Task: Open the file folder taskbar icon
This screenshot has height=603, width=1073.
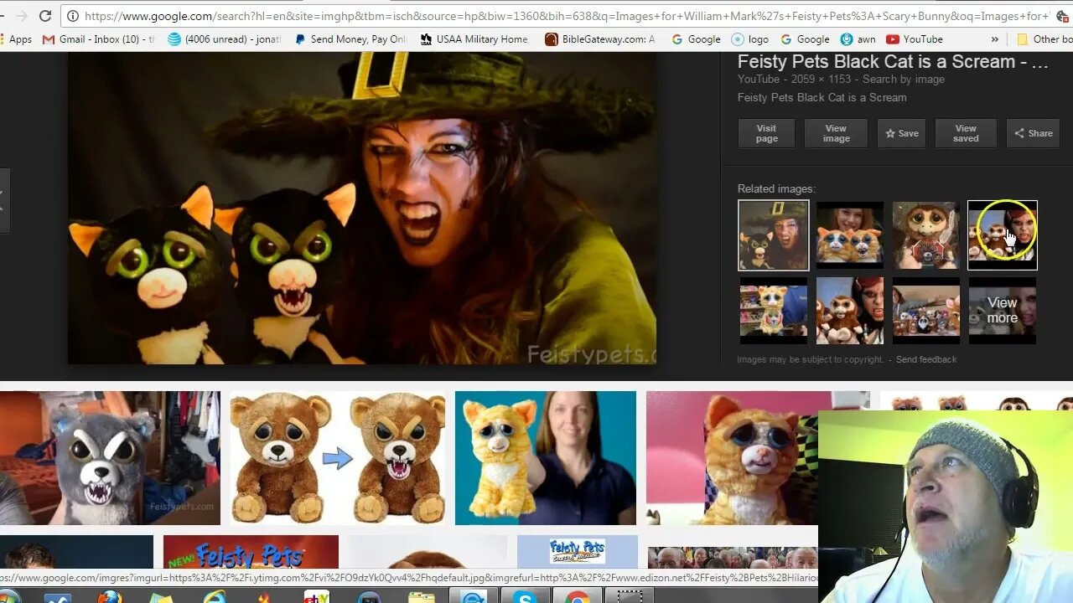Action: coord(422,597)
